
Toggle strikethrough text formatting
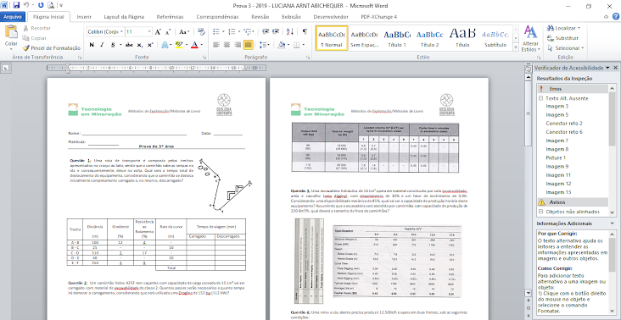click(129, 45)
